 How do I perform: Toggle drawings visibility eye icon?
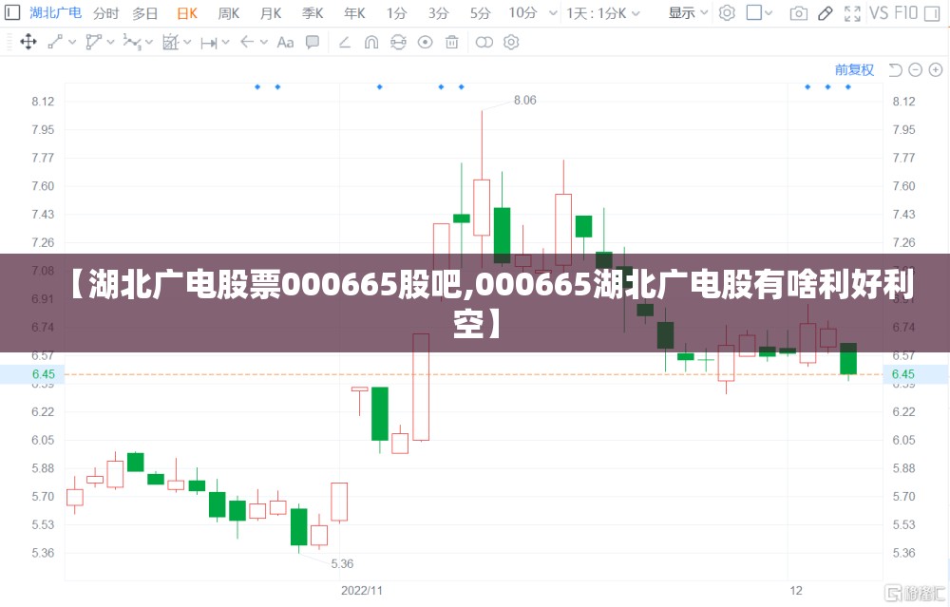tap(426, 42)
